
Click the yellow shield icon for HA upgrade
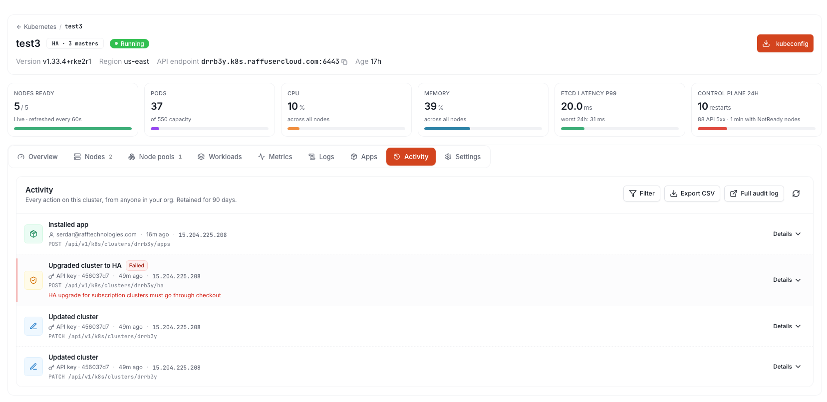coord(33,280)
